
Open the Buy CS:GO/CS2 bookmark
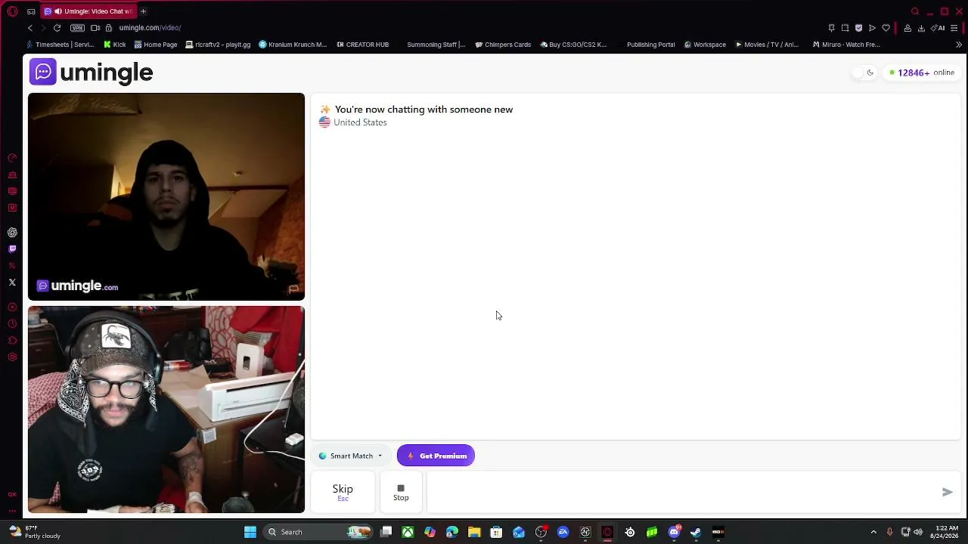[x=573, y=45]
